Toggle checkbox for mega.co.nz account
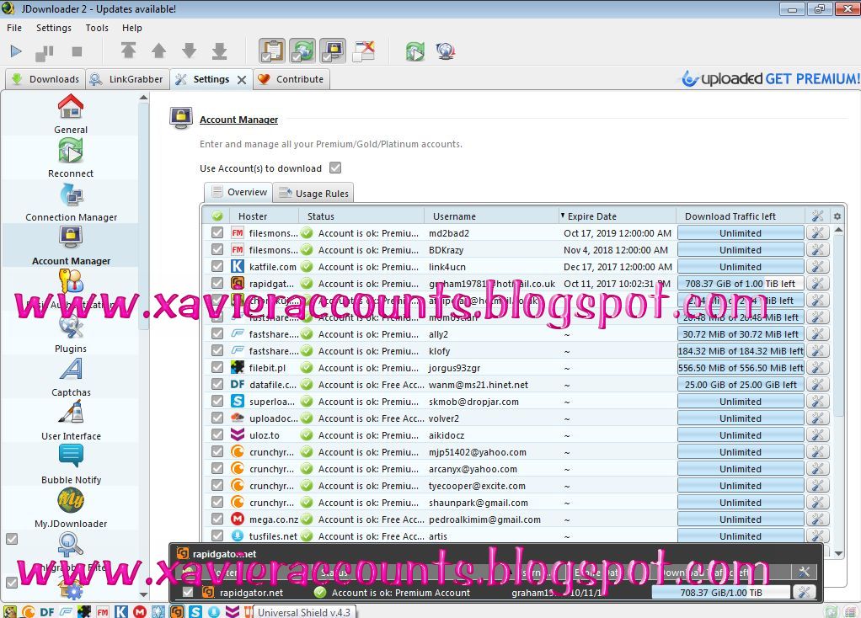861x618 pixels. [217, 519]
